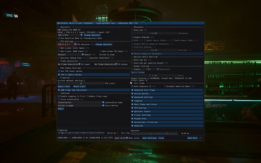261x163 pixels.
Task: Open help for Output Scaling Enable
Action: tap(143, 69)
